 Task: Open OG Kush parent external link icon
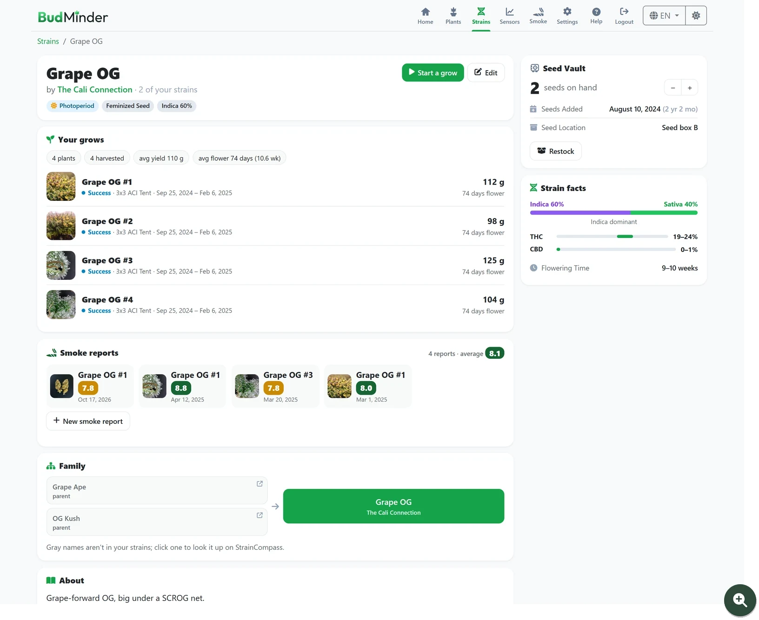click(260, 515)
